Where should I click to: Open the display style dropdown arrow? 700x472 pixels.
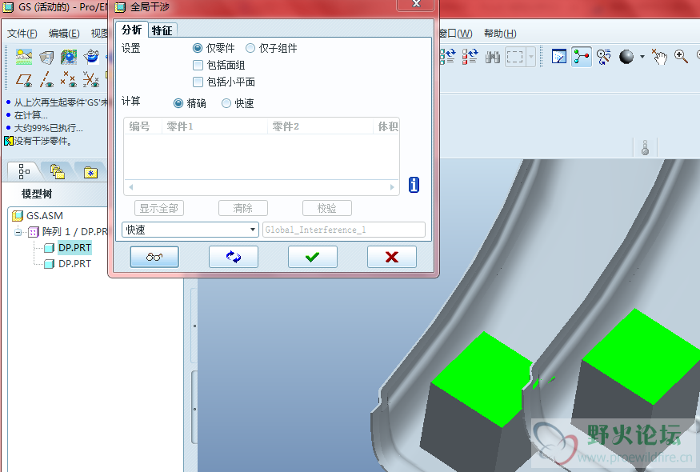[x=642, y=57]
